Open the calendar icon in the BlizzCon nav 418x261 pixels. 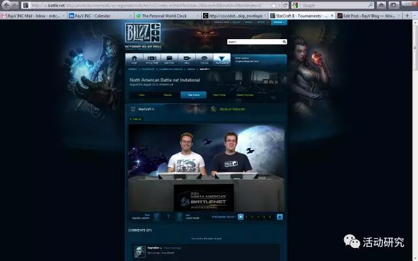tap(169, 59)
